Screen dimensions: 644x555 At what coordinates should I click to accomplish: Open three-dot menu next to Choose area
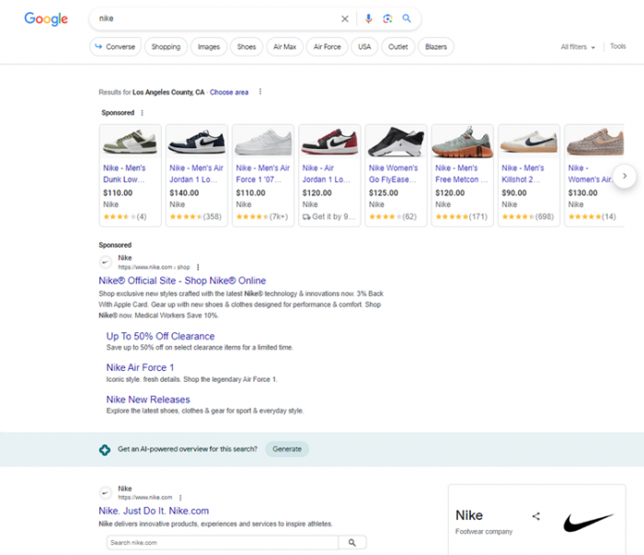click(x=260, y=92)
